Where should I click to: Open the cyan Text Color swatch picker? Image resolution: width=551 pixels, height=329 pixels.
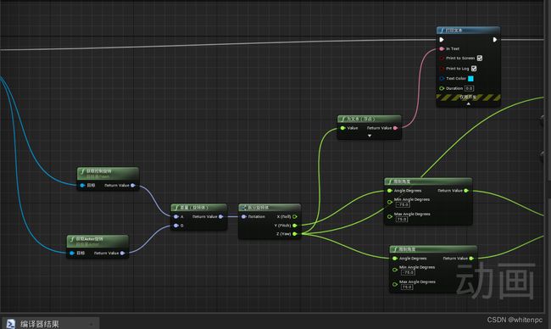470,78
